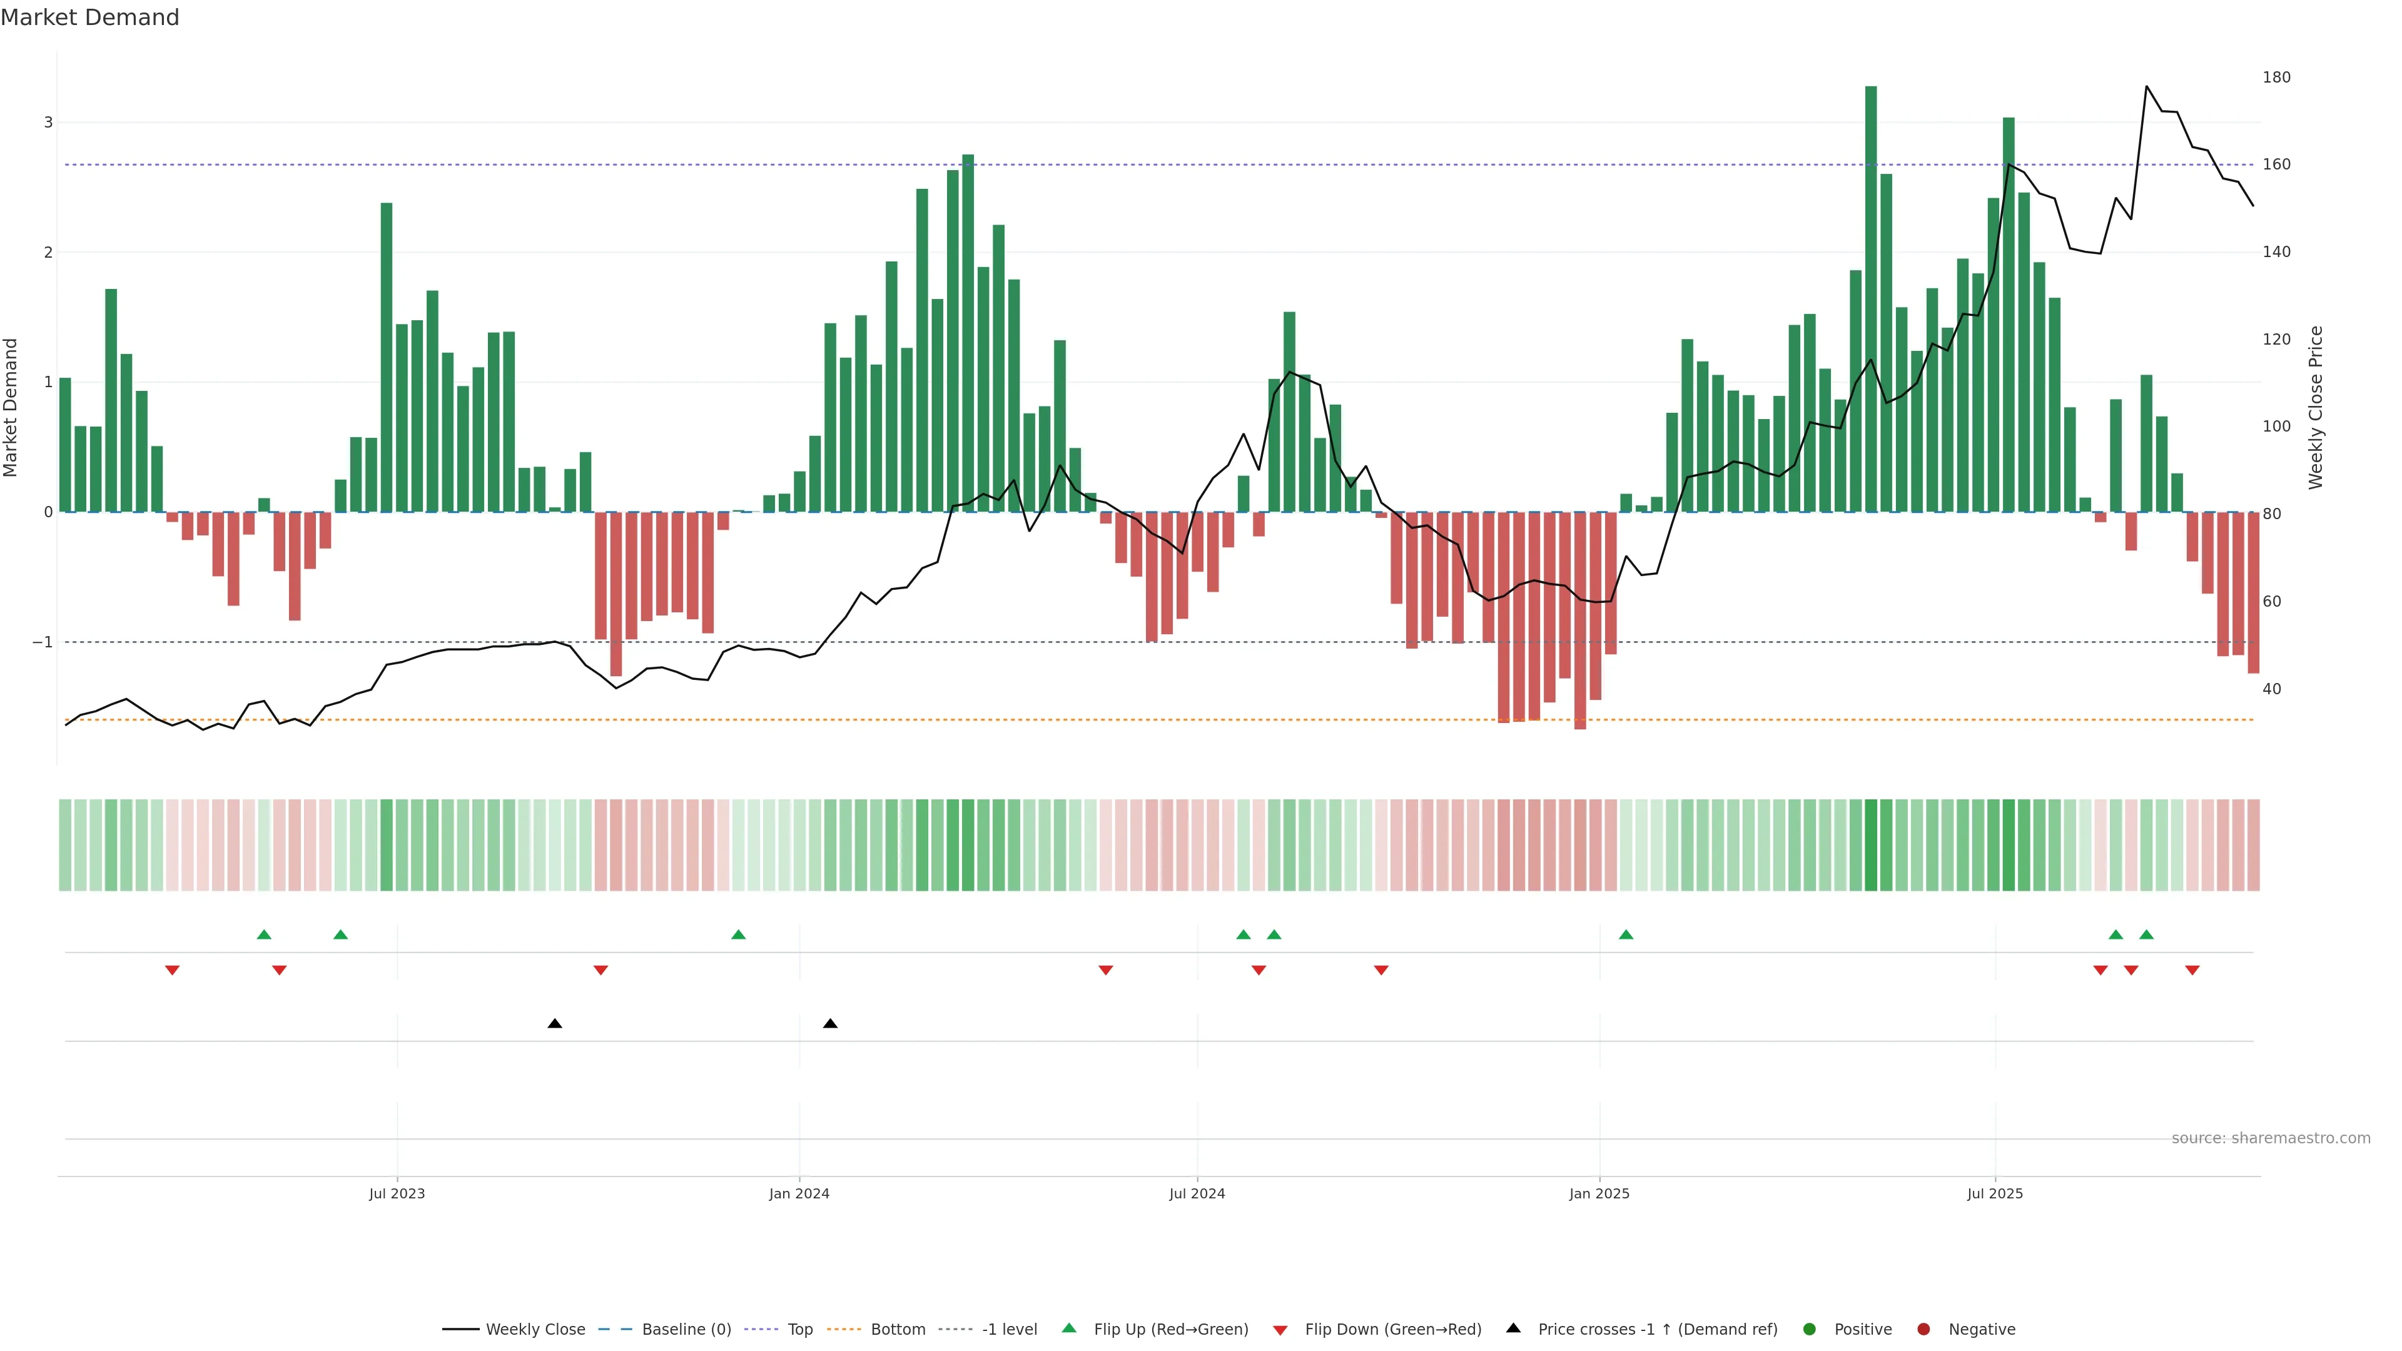Click the dark red Negative legend dot
Viewport: 2402px width, 1351px height.
(x=1923, y=1328)
